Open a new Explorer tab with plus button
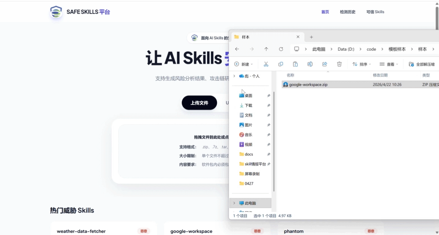 point(311,37)
